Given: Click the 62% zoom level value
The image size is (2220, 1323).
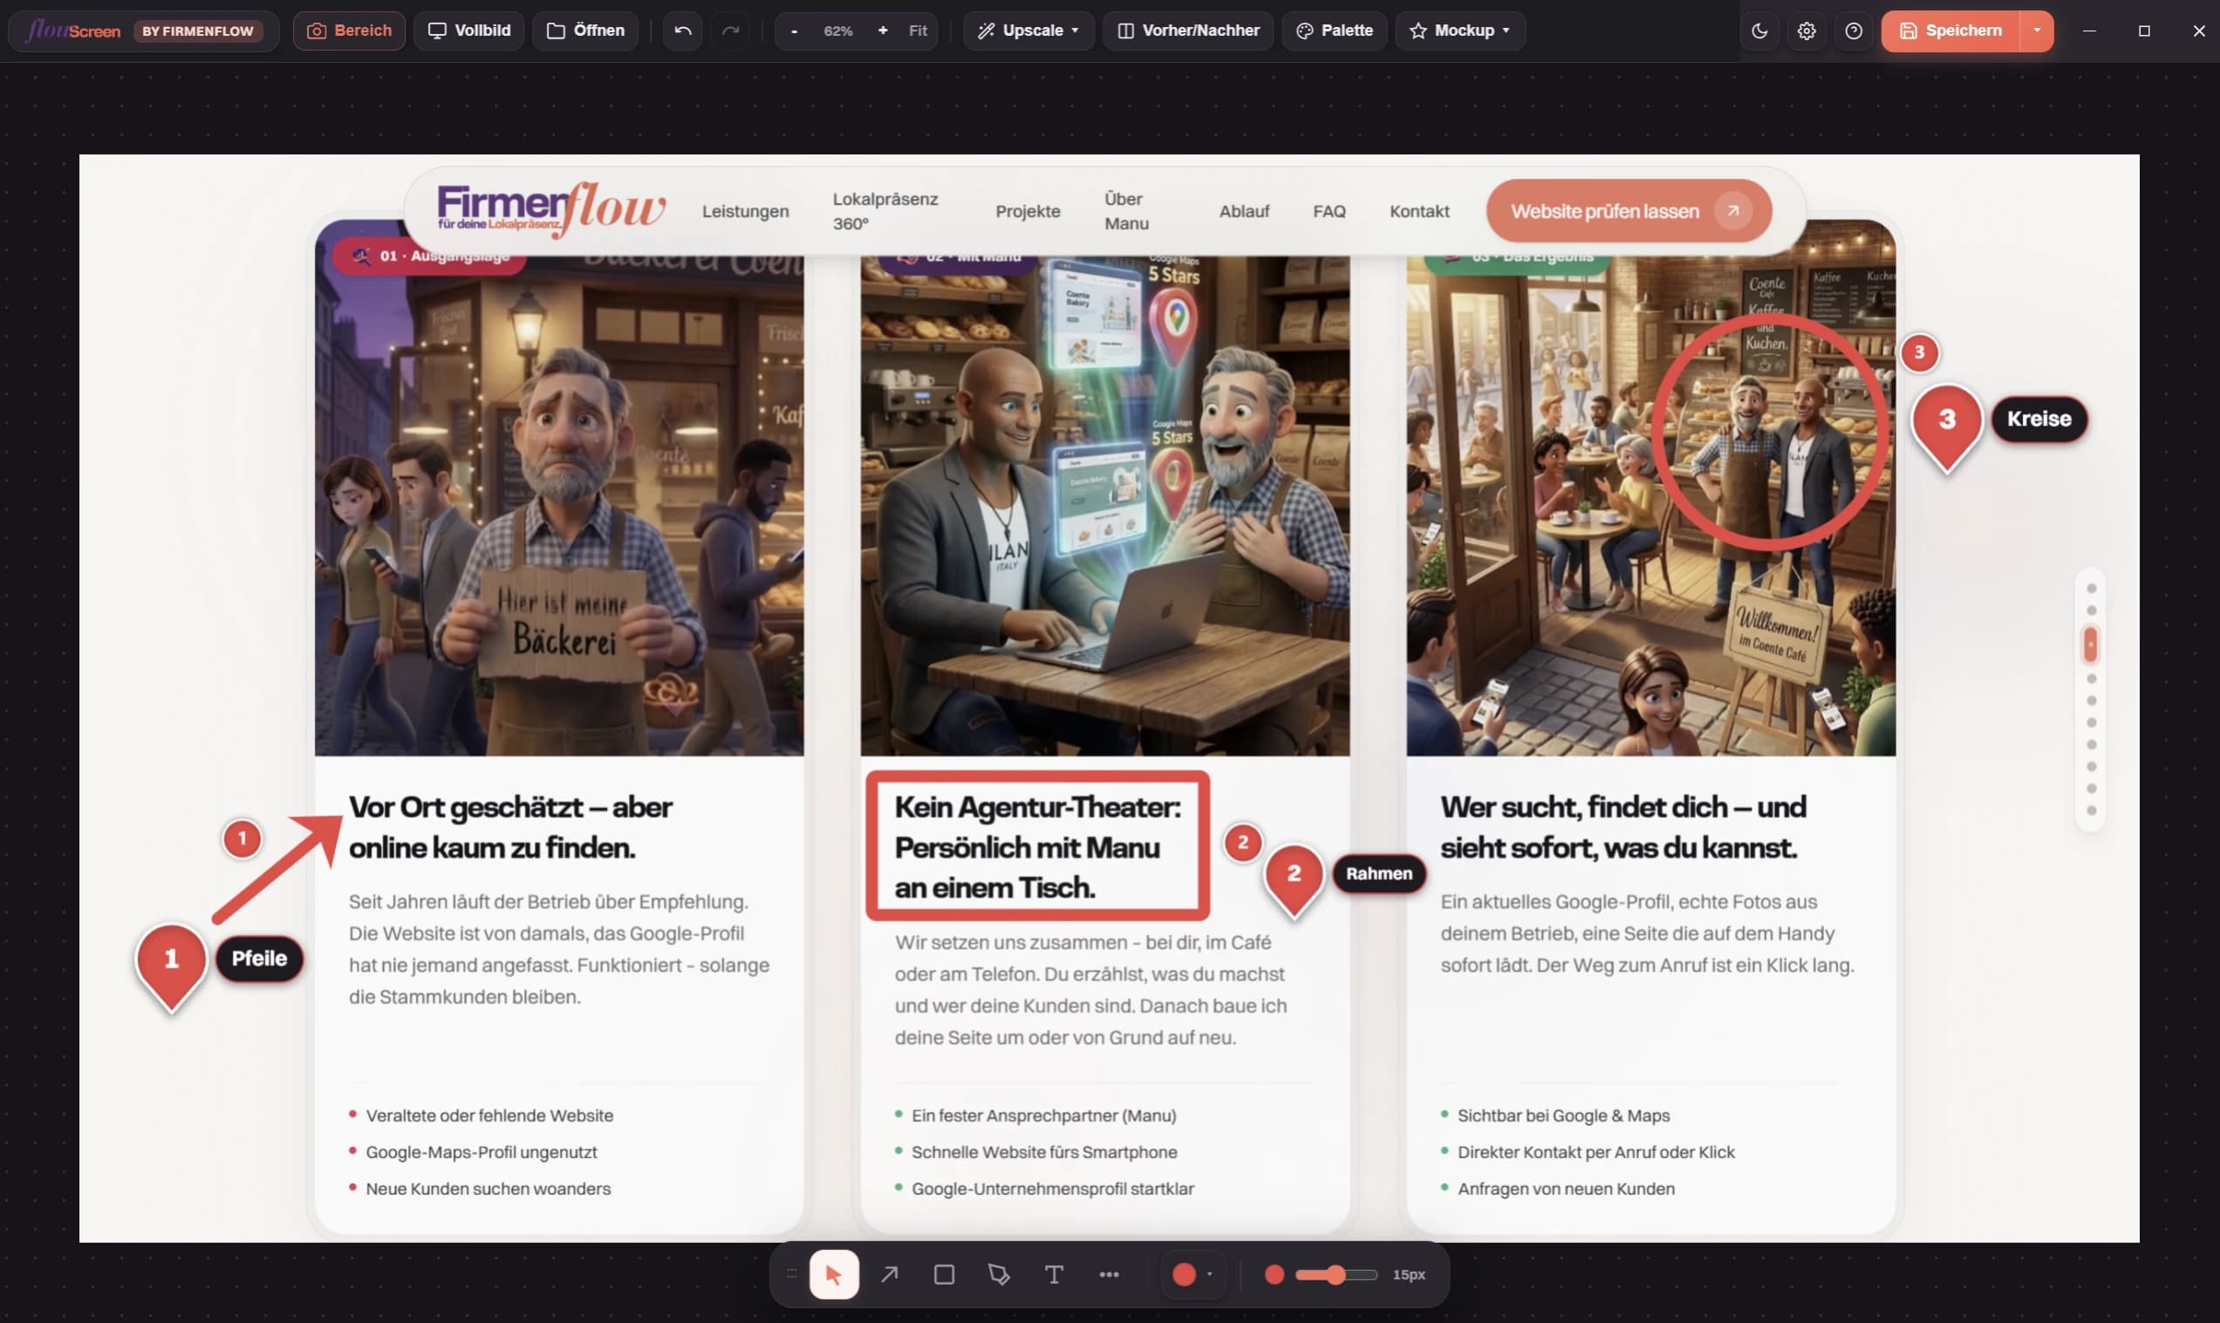Looking at the screenshot, I should [x=838, y=31].
